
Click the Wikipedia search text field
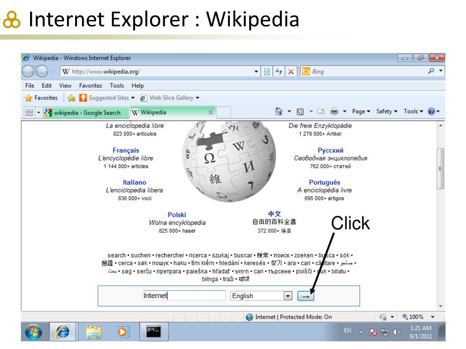click(x=184, y=295)
